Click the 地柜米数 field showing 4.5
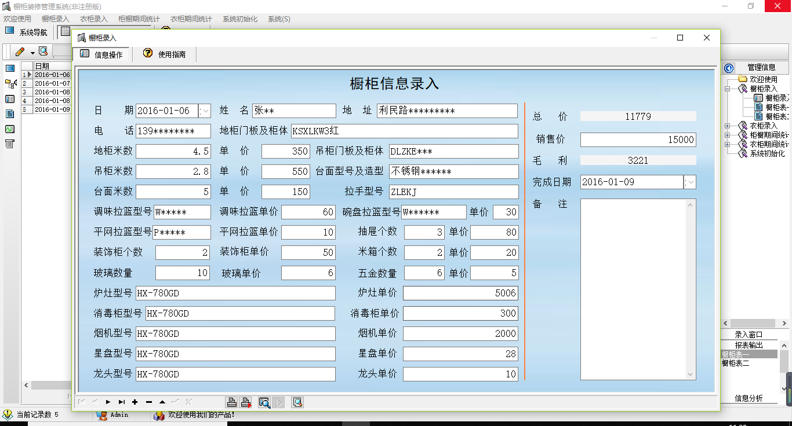The width and height of the screenshot is (792, 426). (173, 151)
